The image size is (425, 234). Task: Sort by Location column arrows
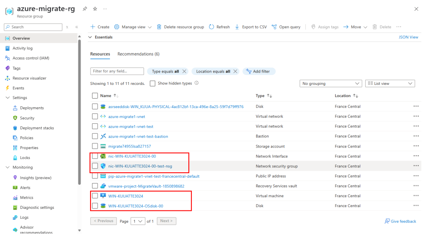point(356,96)
